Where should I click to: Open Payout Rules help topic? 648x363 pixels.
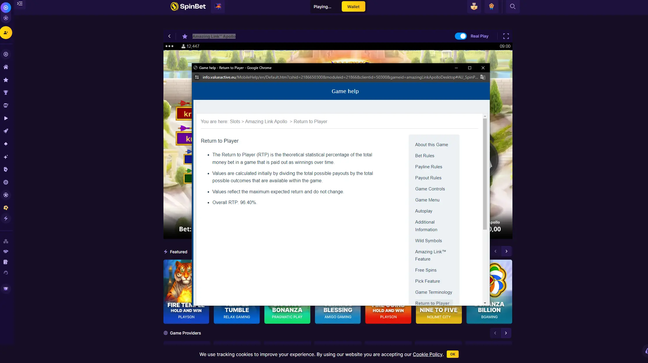pyautogui.click(x=428, y=178)
